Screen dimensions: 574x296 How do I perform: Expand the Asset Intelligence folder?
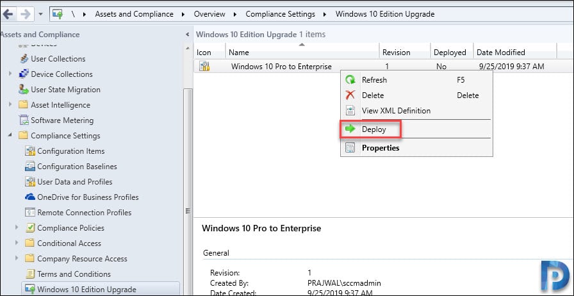click(10, 105)
